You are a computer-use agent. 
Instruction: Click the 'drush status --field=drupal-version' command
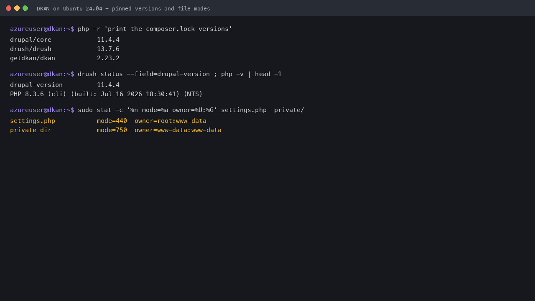[x=144, y=74]
